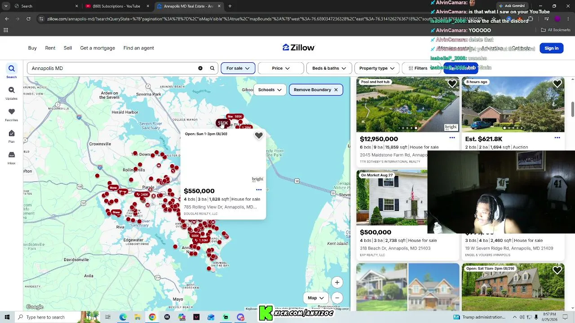
Task: Open Get a mortgage menu
Action: click(97, 48)
